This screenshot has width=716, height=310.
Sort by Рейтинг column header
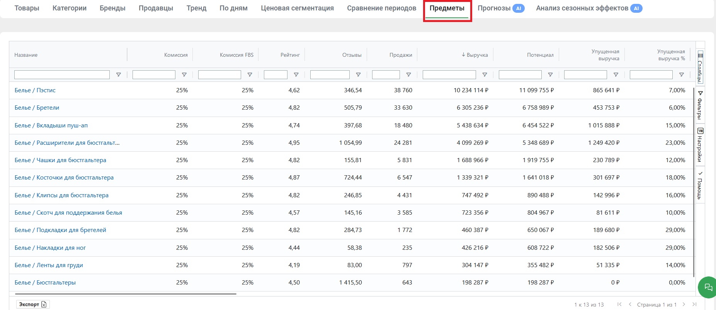pos(290,55)
